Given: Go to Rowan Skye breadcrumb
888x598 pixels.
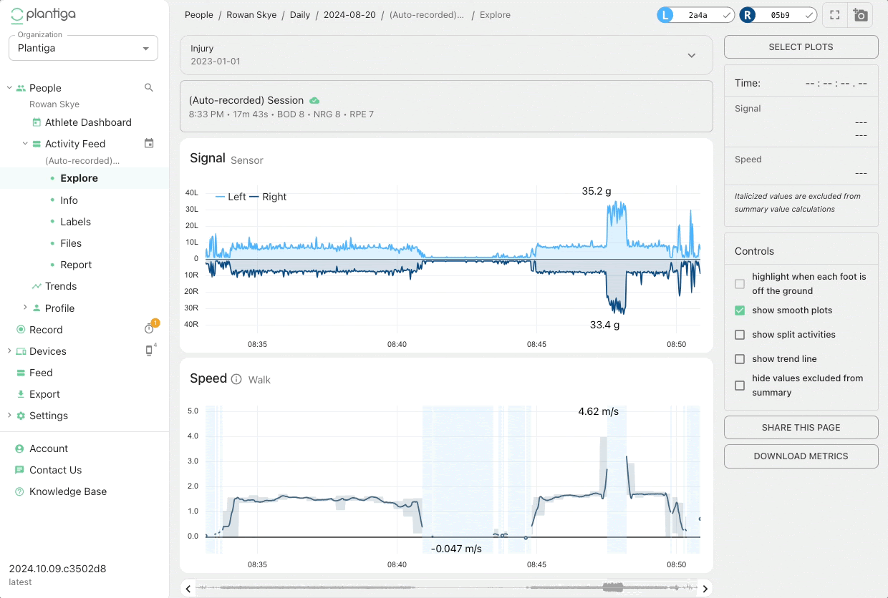Looking at the screenshot, I should click(x=251, y=14).
